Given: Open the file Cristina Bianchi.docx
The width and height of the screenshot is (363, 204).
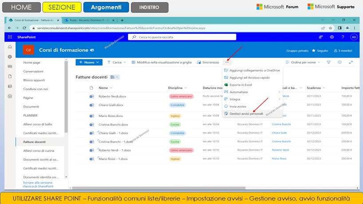Looking at the screenshot, I should (x=113, y=125).
